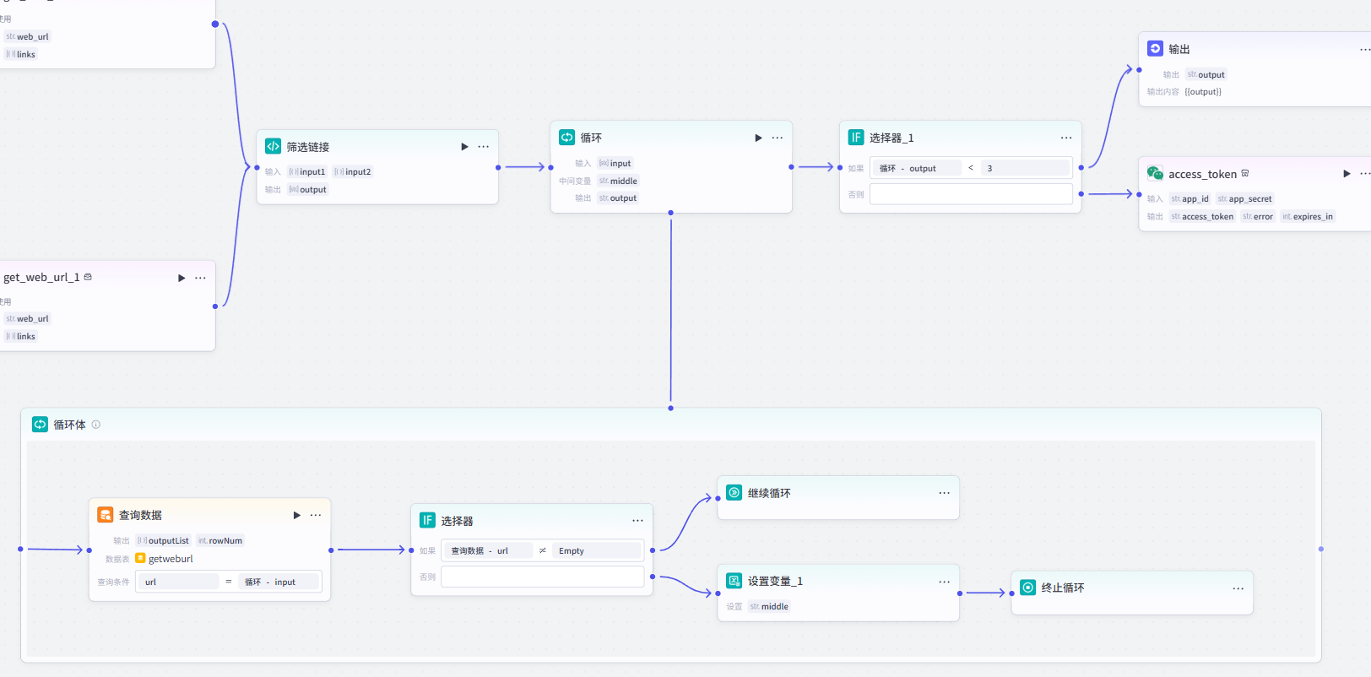Click the value 3 in 选择器_1 condition

[1025, 168]
